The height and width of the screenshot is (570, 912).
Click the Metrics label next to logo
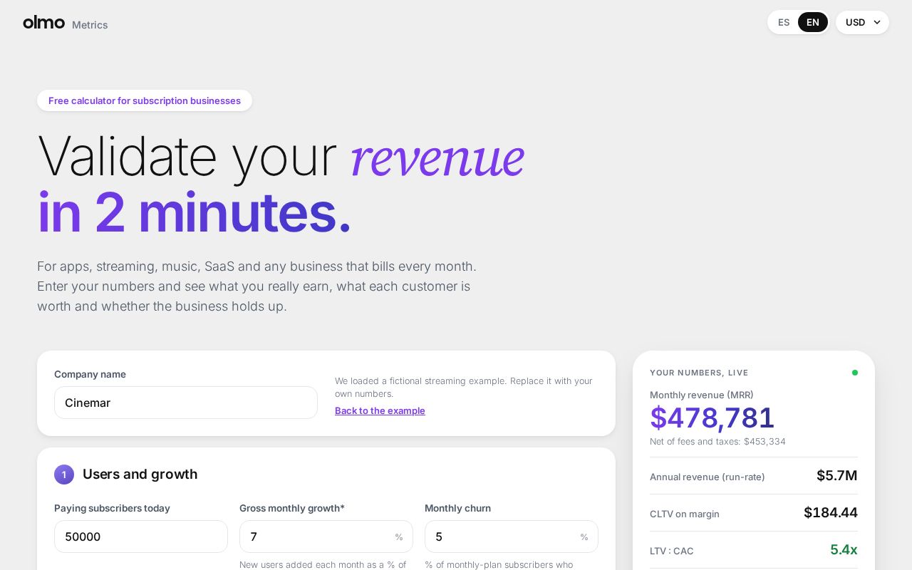click(90, 25)
